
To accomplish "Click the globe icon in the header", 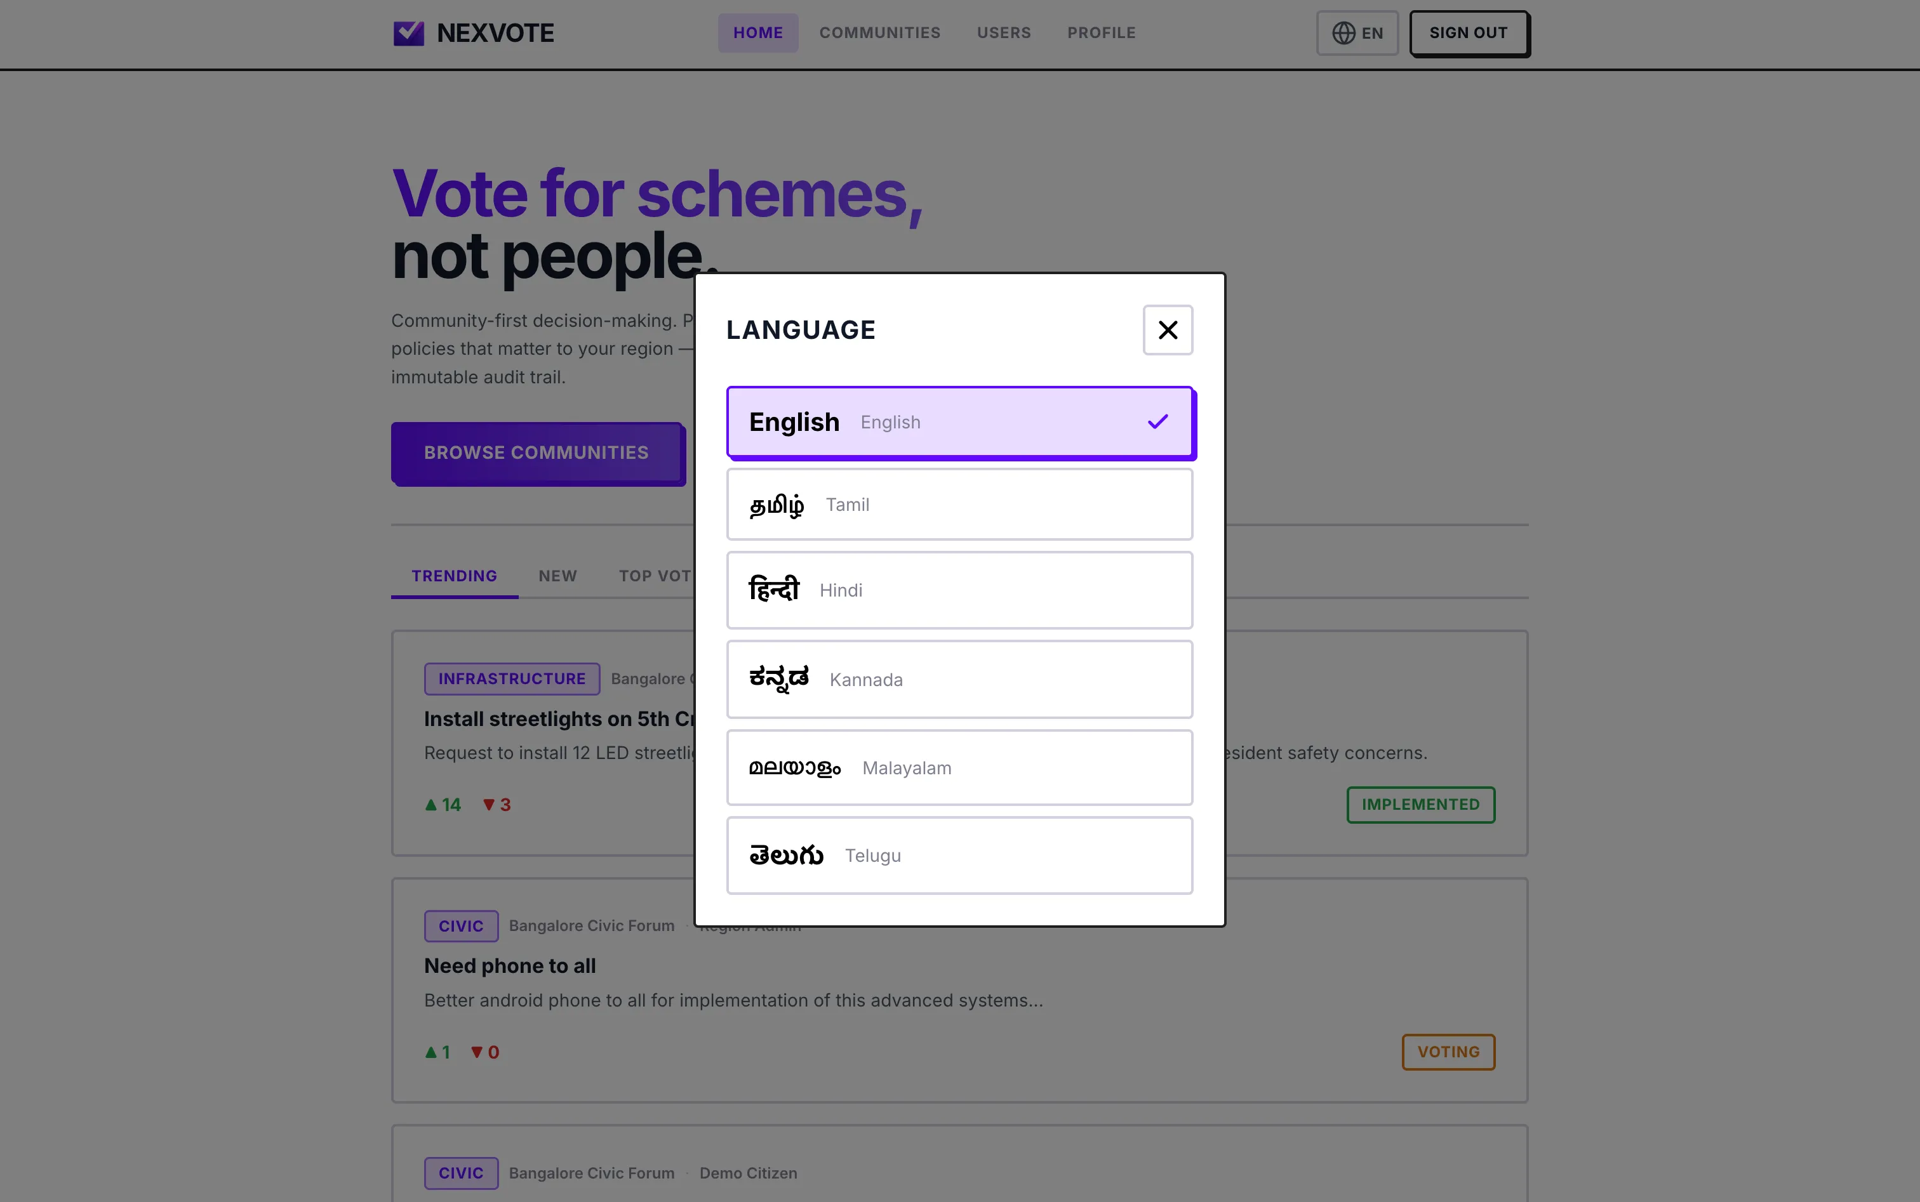I will point(1345,32).
